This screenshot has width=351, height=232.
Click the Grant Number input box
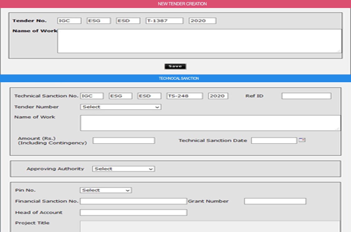tap(275, 201)
